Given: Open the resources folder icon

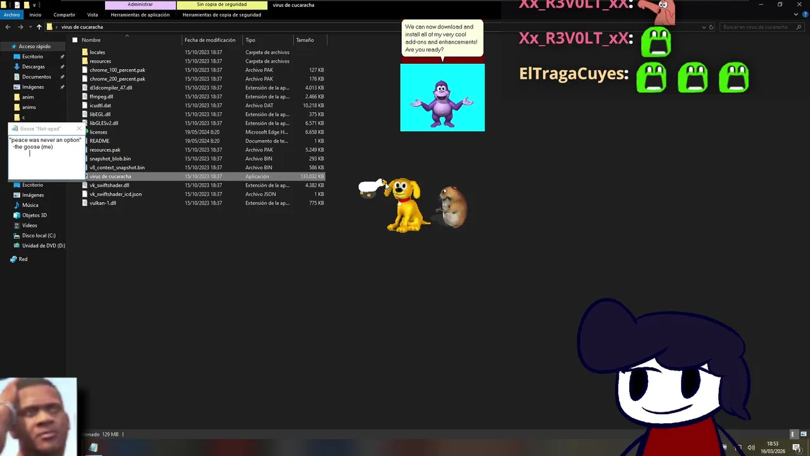Looking at the screenshot, I should [85, 61].
